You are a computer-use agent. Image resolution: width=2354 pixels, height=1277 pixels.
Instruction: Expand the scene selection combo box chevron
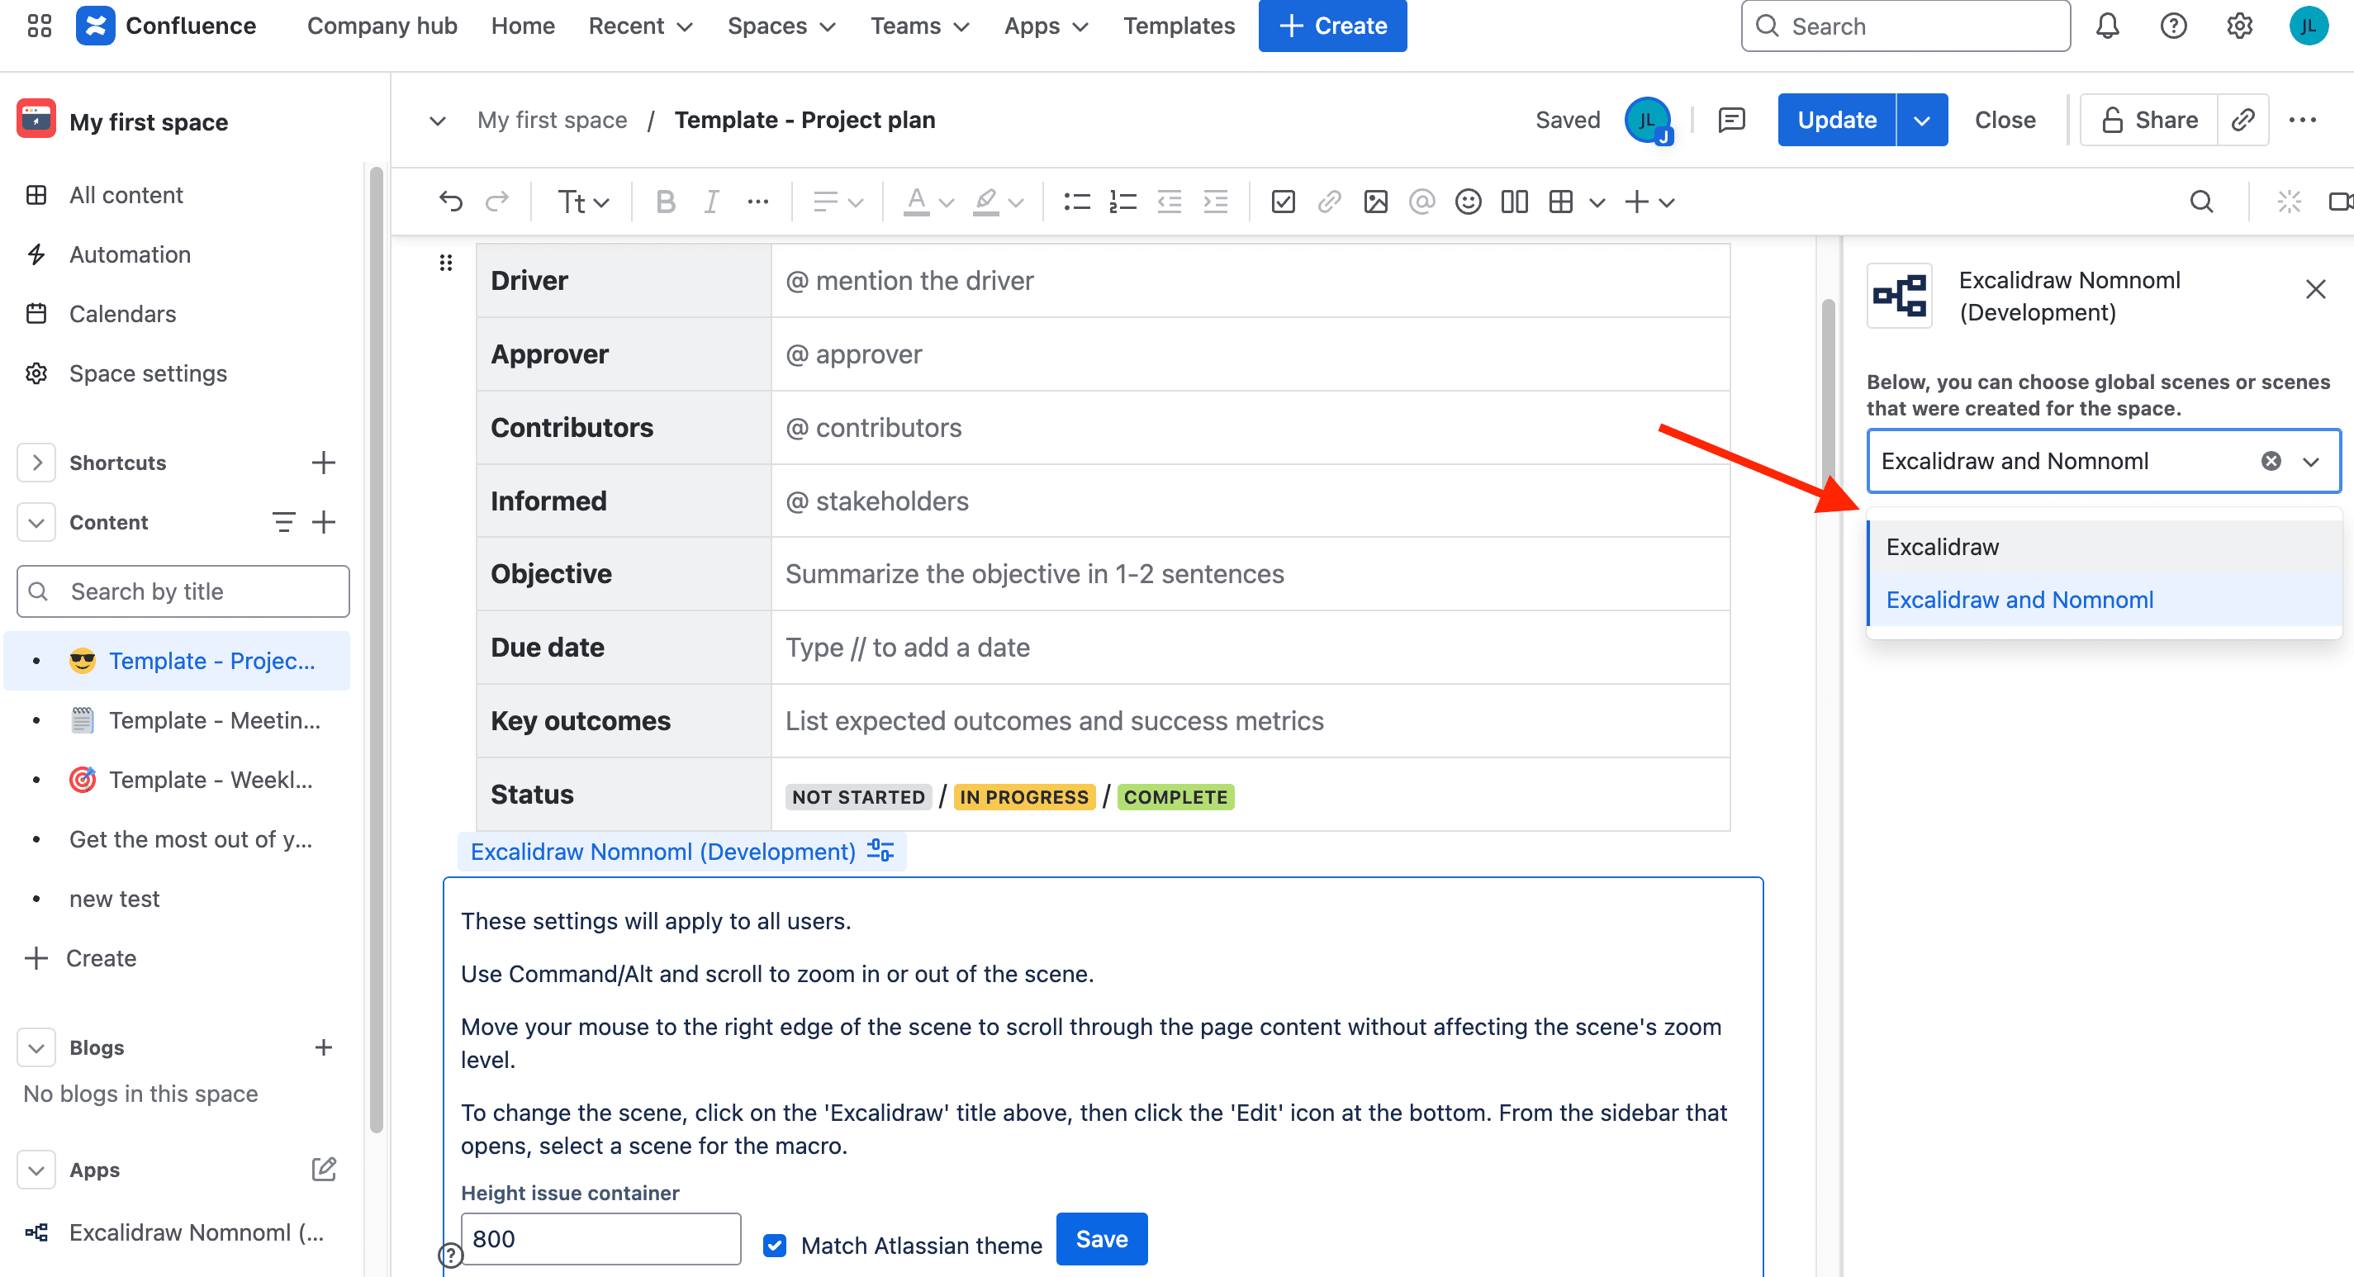pyautogui.click(x=2311, y=461)
